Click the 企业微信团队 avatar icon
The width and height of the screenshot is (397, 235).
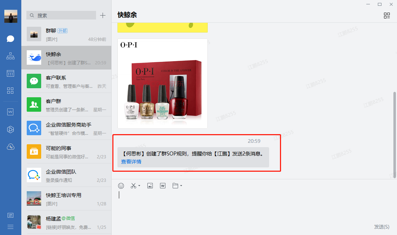34,175
